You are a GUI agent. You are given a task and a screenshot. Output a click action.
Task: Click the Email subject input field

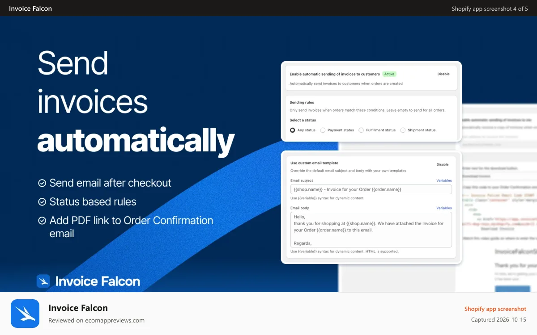click(x=371, y=189)
